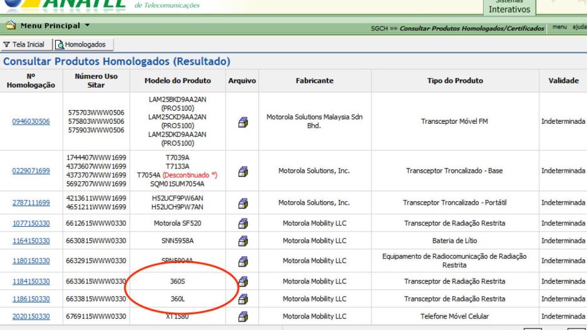Open file icon for homologation 0946030506
This screenshot has height=330, width=587.
[242, 121]
